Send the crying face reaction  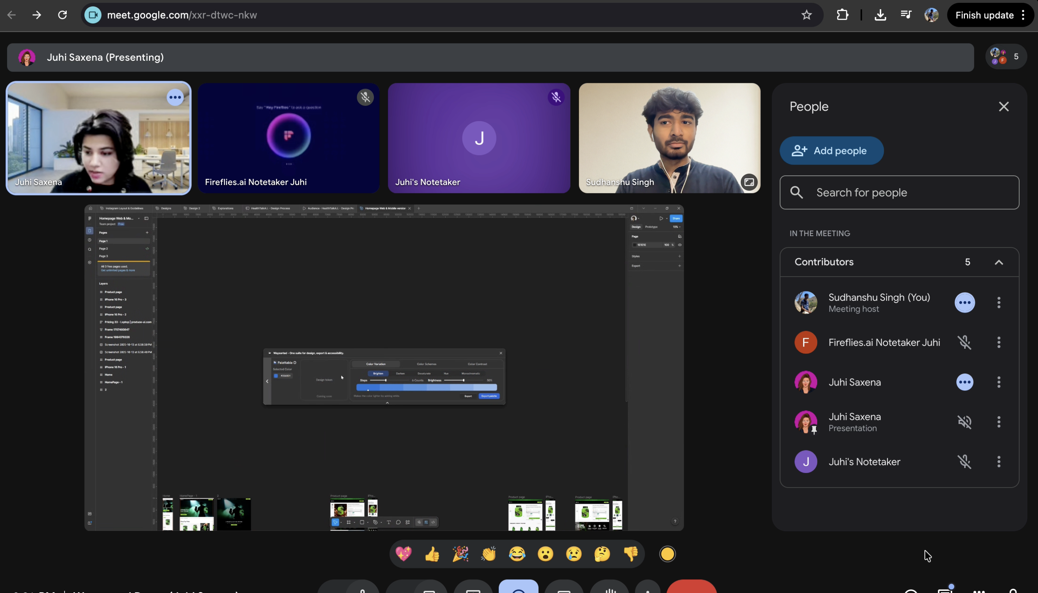(574, 554)
